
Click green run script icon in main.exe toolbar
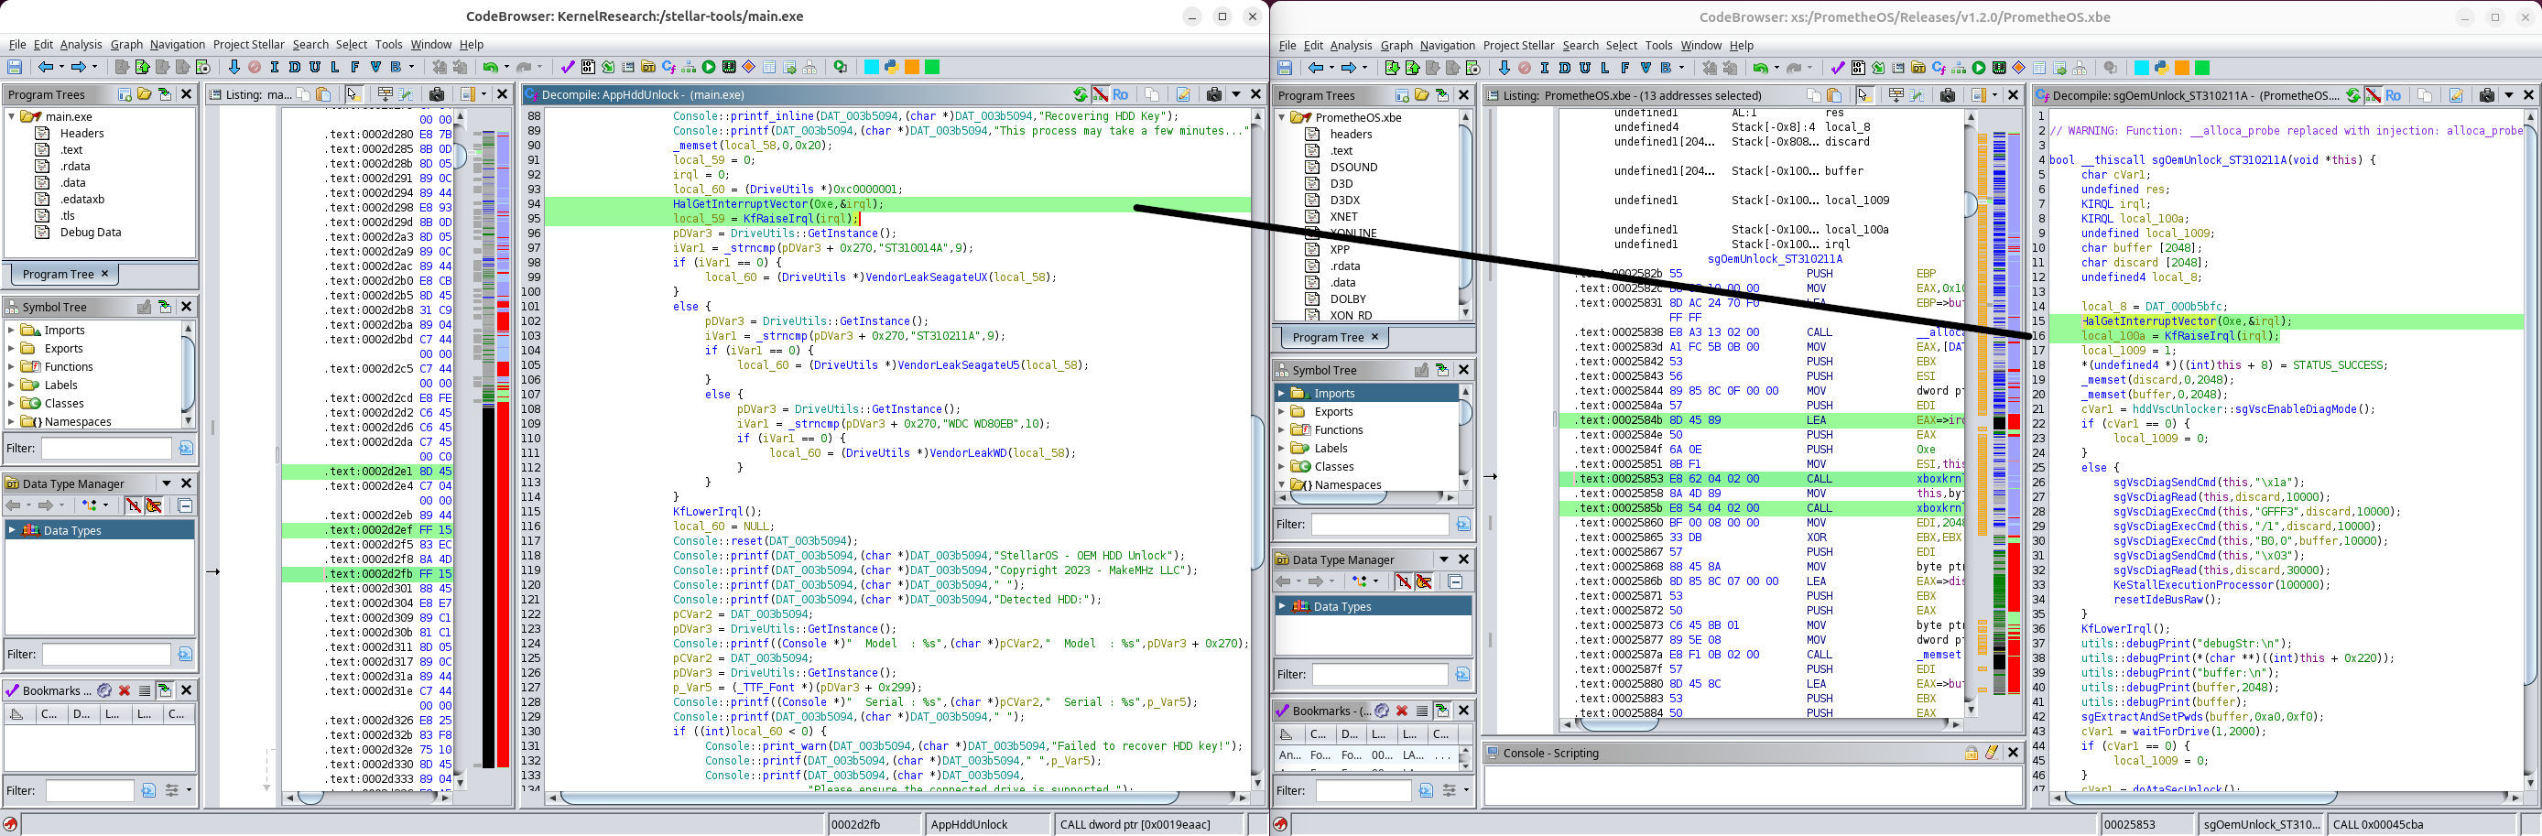pos(709,67)
